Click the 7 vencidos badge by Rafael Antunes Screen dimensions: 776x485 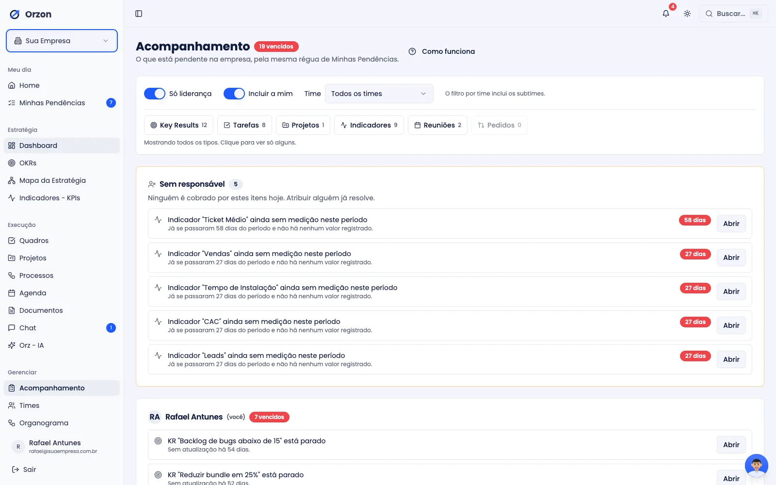click(x=269, y=417)
